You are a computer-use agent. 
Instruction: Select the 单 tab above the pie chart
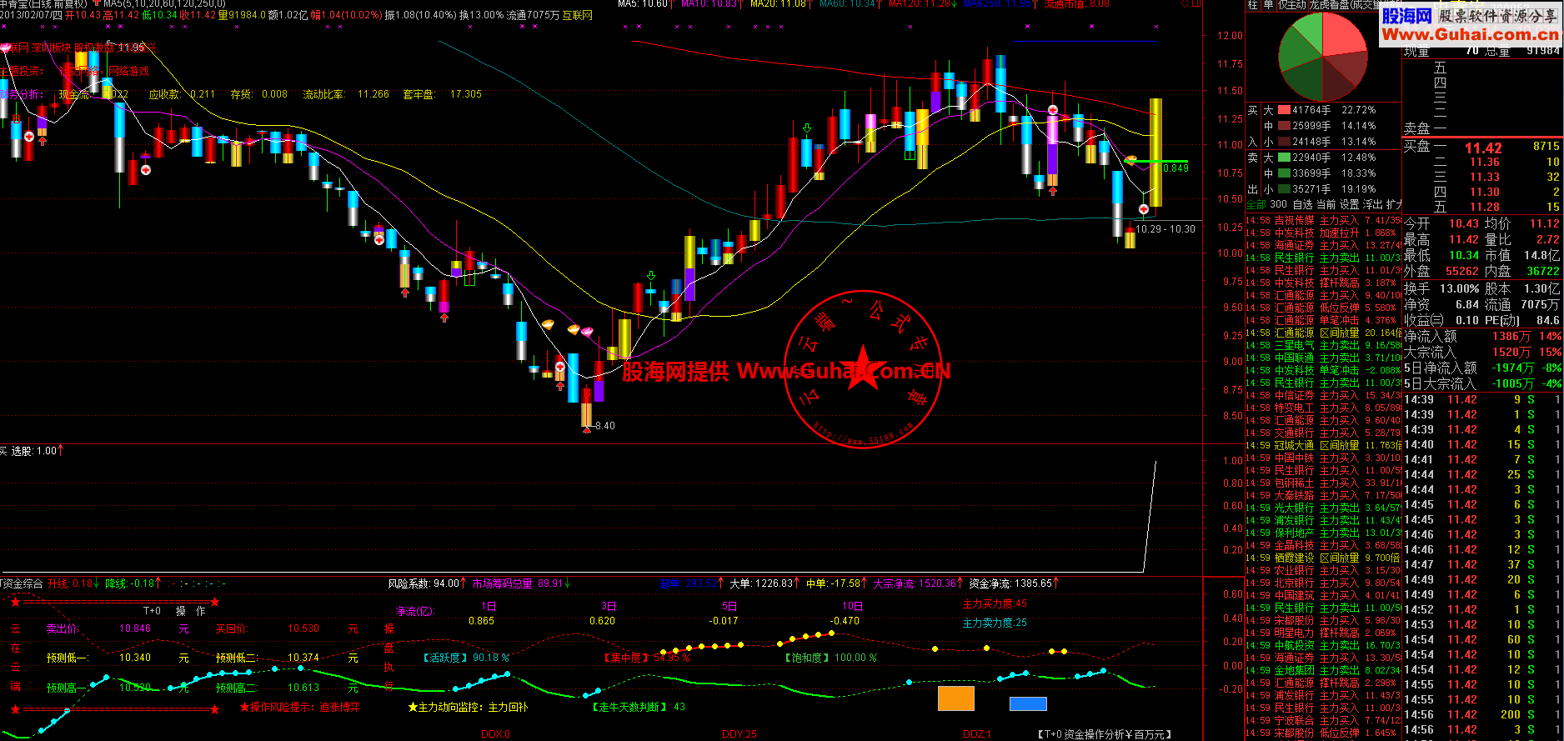click(x=1267, y=4)
